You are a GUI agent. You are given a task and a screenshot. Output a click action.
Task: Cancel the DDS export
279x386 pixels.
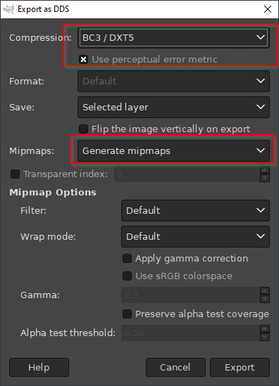pyautogui.click(x=175, y=367)
